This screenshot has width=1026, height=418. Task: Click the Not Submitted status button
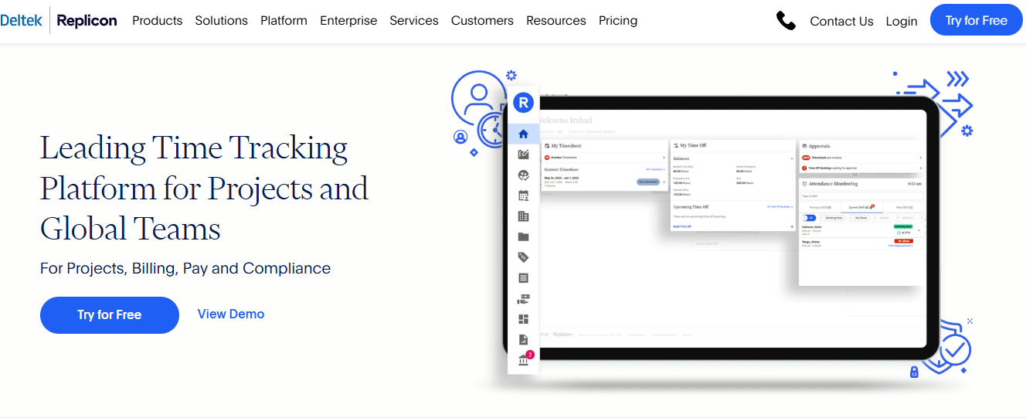tap(648, 182)
